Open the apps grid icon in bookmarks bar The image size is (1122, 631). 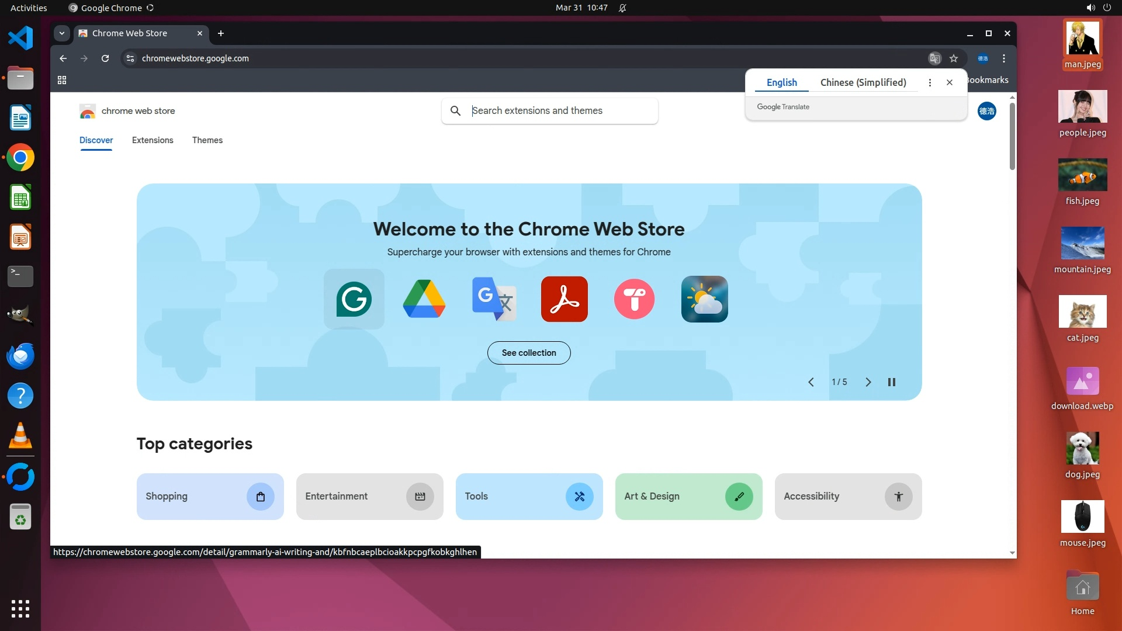pos(62,80)
